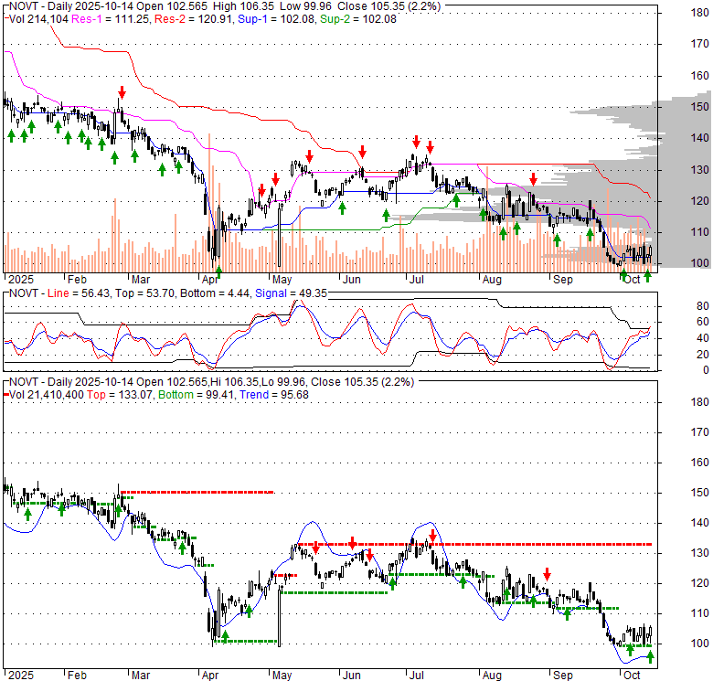Screen dimensions: 713x681
Task: Click the Line = 56.43 oscillator label
Action: (79, 293)
